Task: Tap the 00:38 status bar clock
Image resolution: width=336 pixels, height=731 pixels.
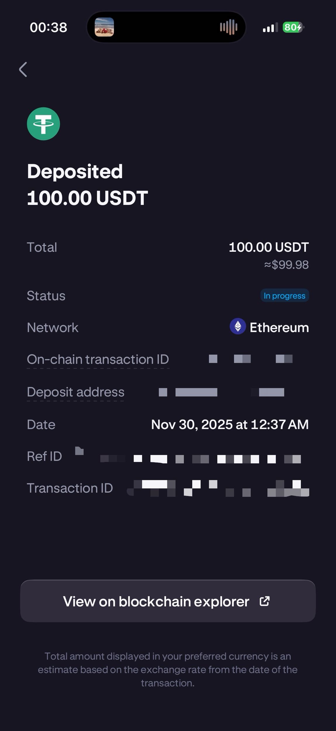Action: [49, 27]
